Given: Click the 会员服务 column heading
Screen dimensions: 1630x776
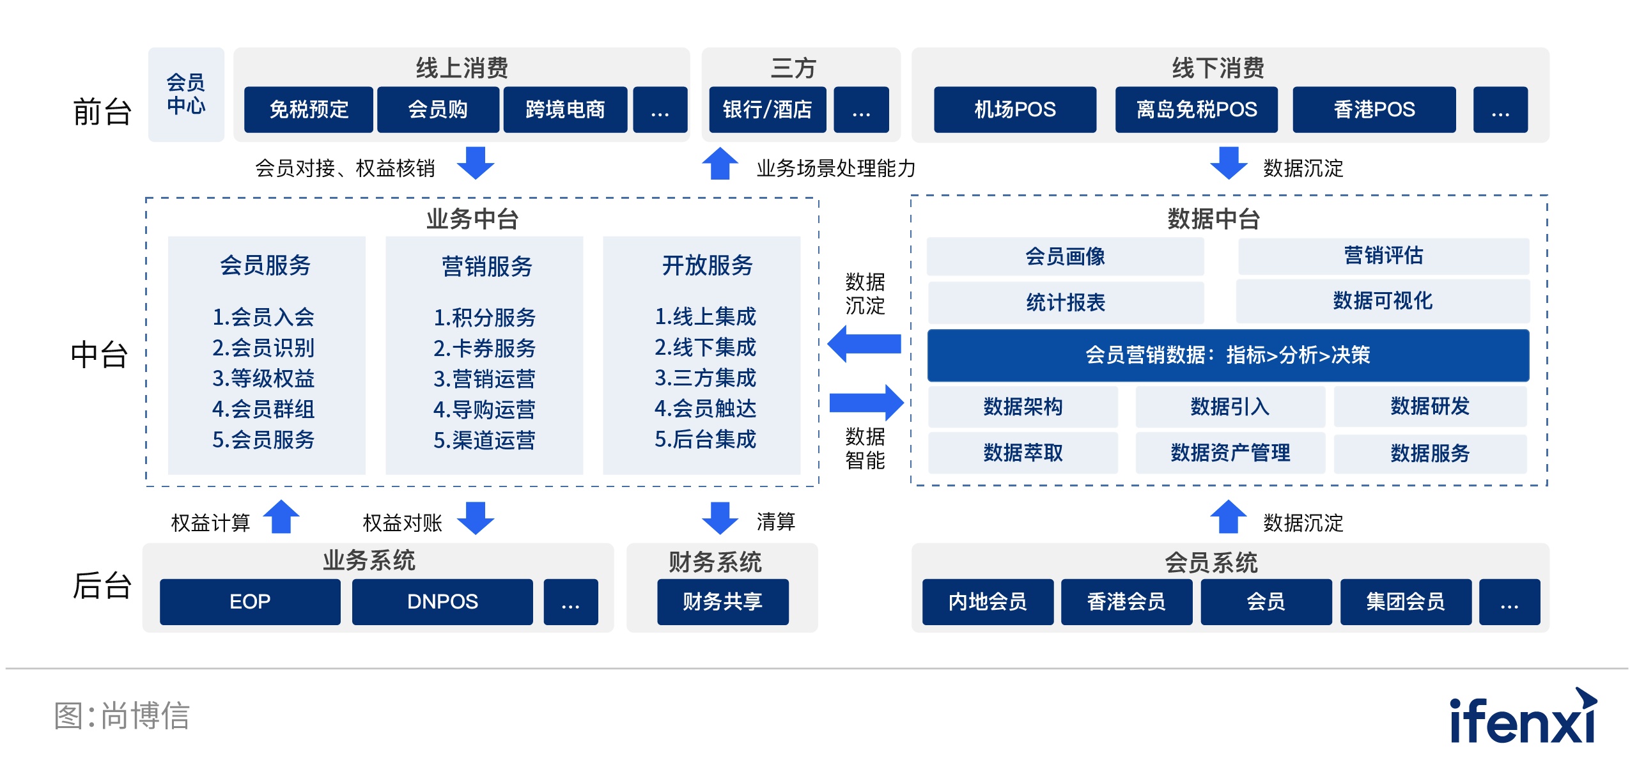Looking at the screenshot, I should (x=265, y=265).
